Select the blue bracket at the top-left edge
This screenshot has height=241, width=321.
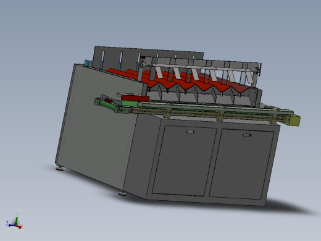coord(88,63)
